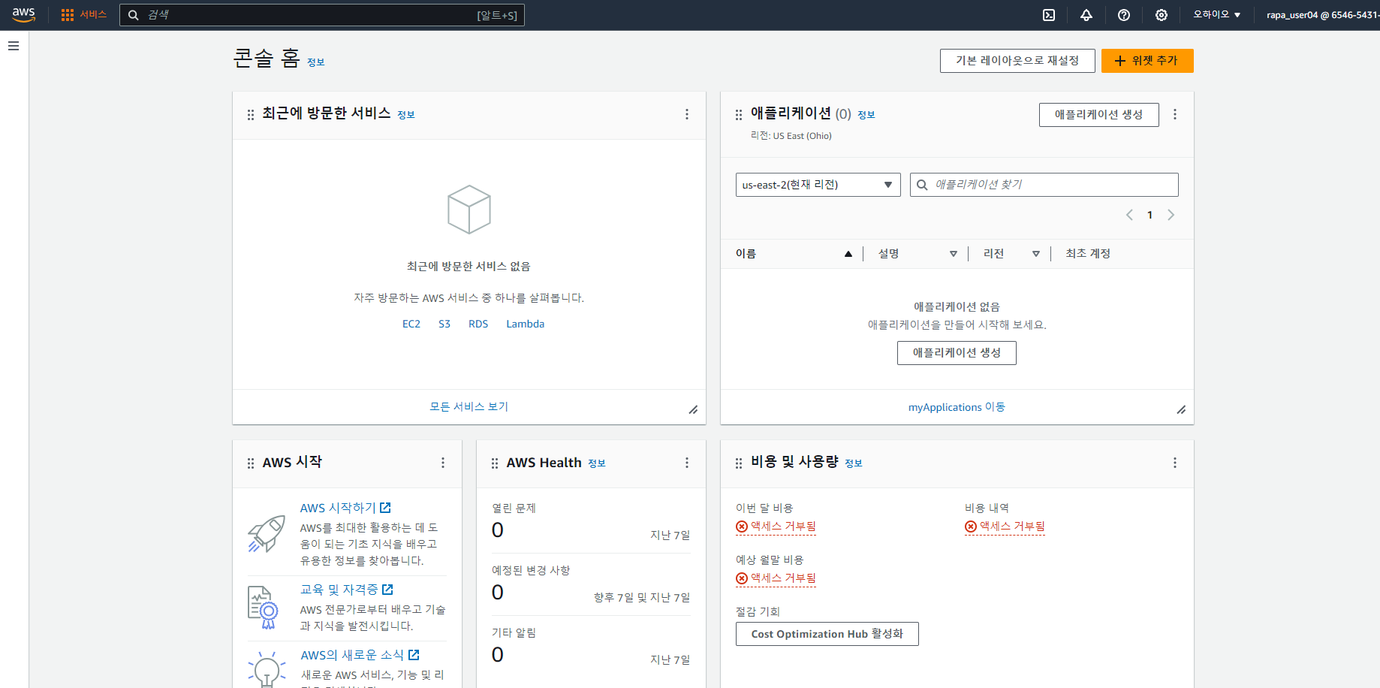
Task: Click the Cost and Usage widget drag handle
Action: 739,463
